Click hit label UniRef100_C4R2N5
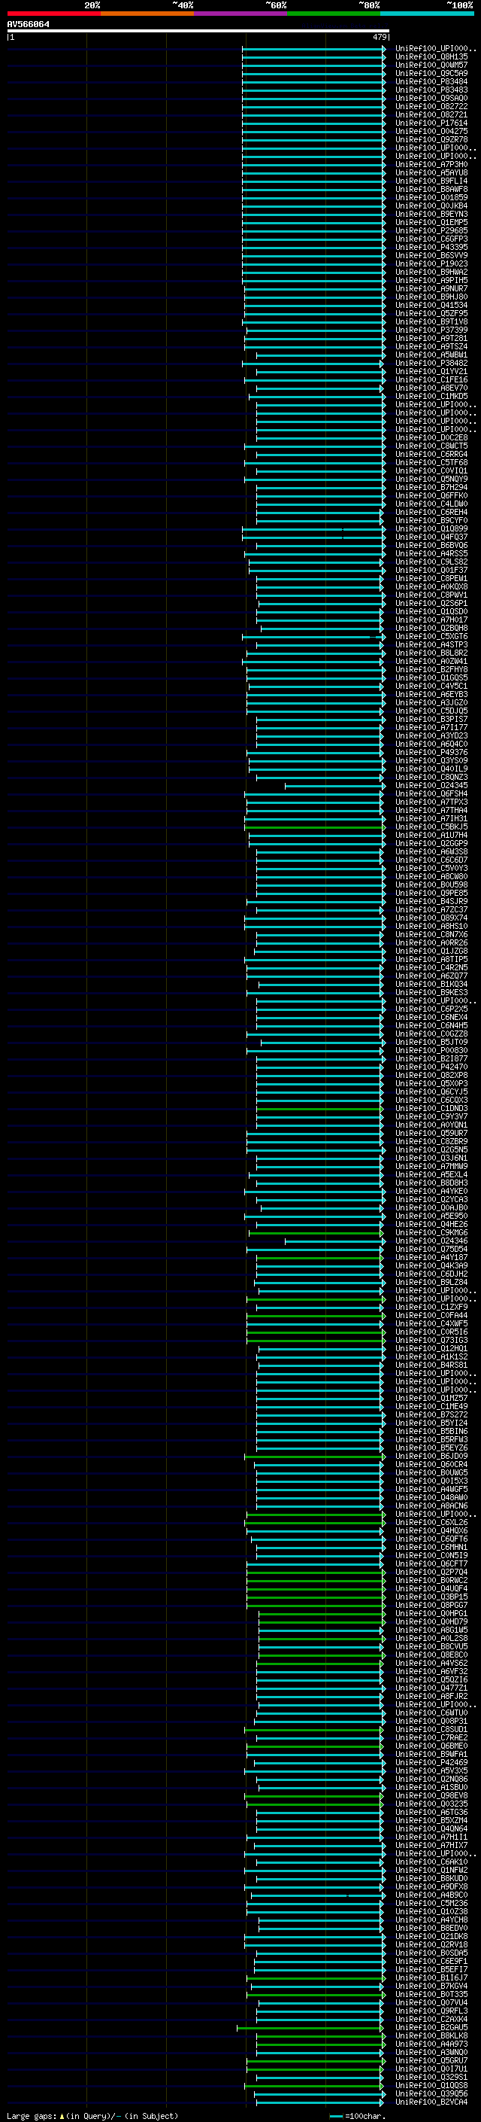Screen dimensions: 481x2122 click(431, 968)
